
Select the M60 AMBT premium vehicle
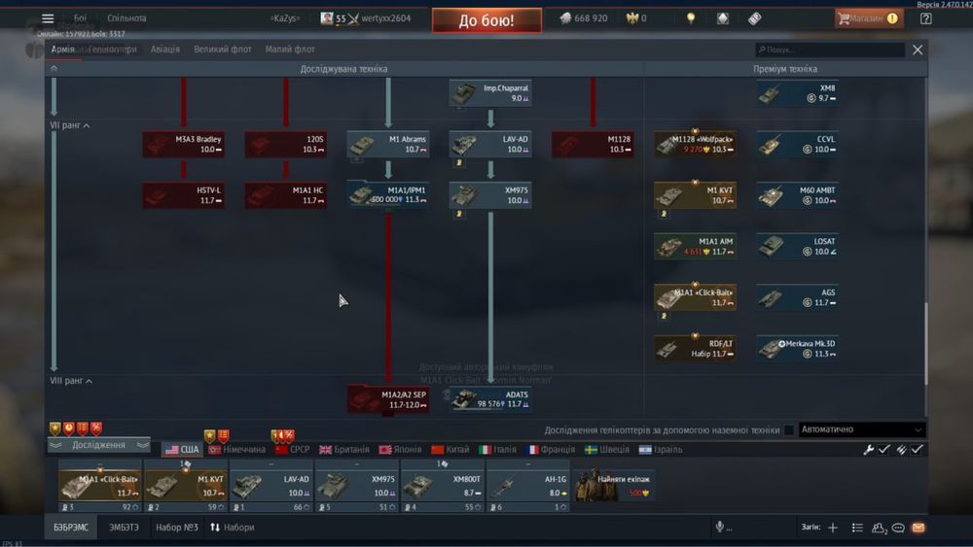click(x=798, y=195)
